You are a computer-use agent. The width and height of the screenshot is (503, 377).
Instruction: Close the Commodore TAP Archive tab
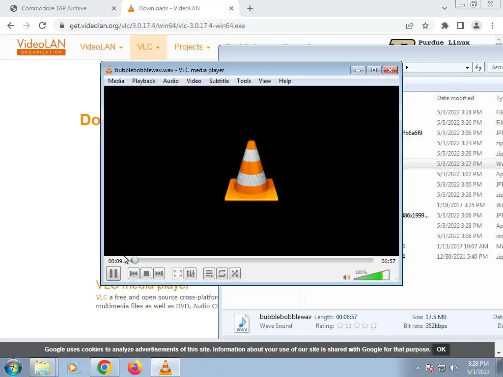coord(114,9)
